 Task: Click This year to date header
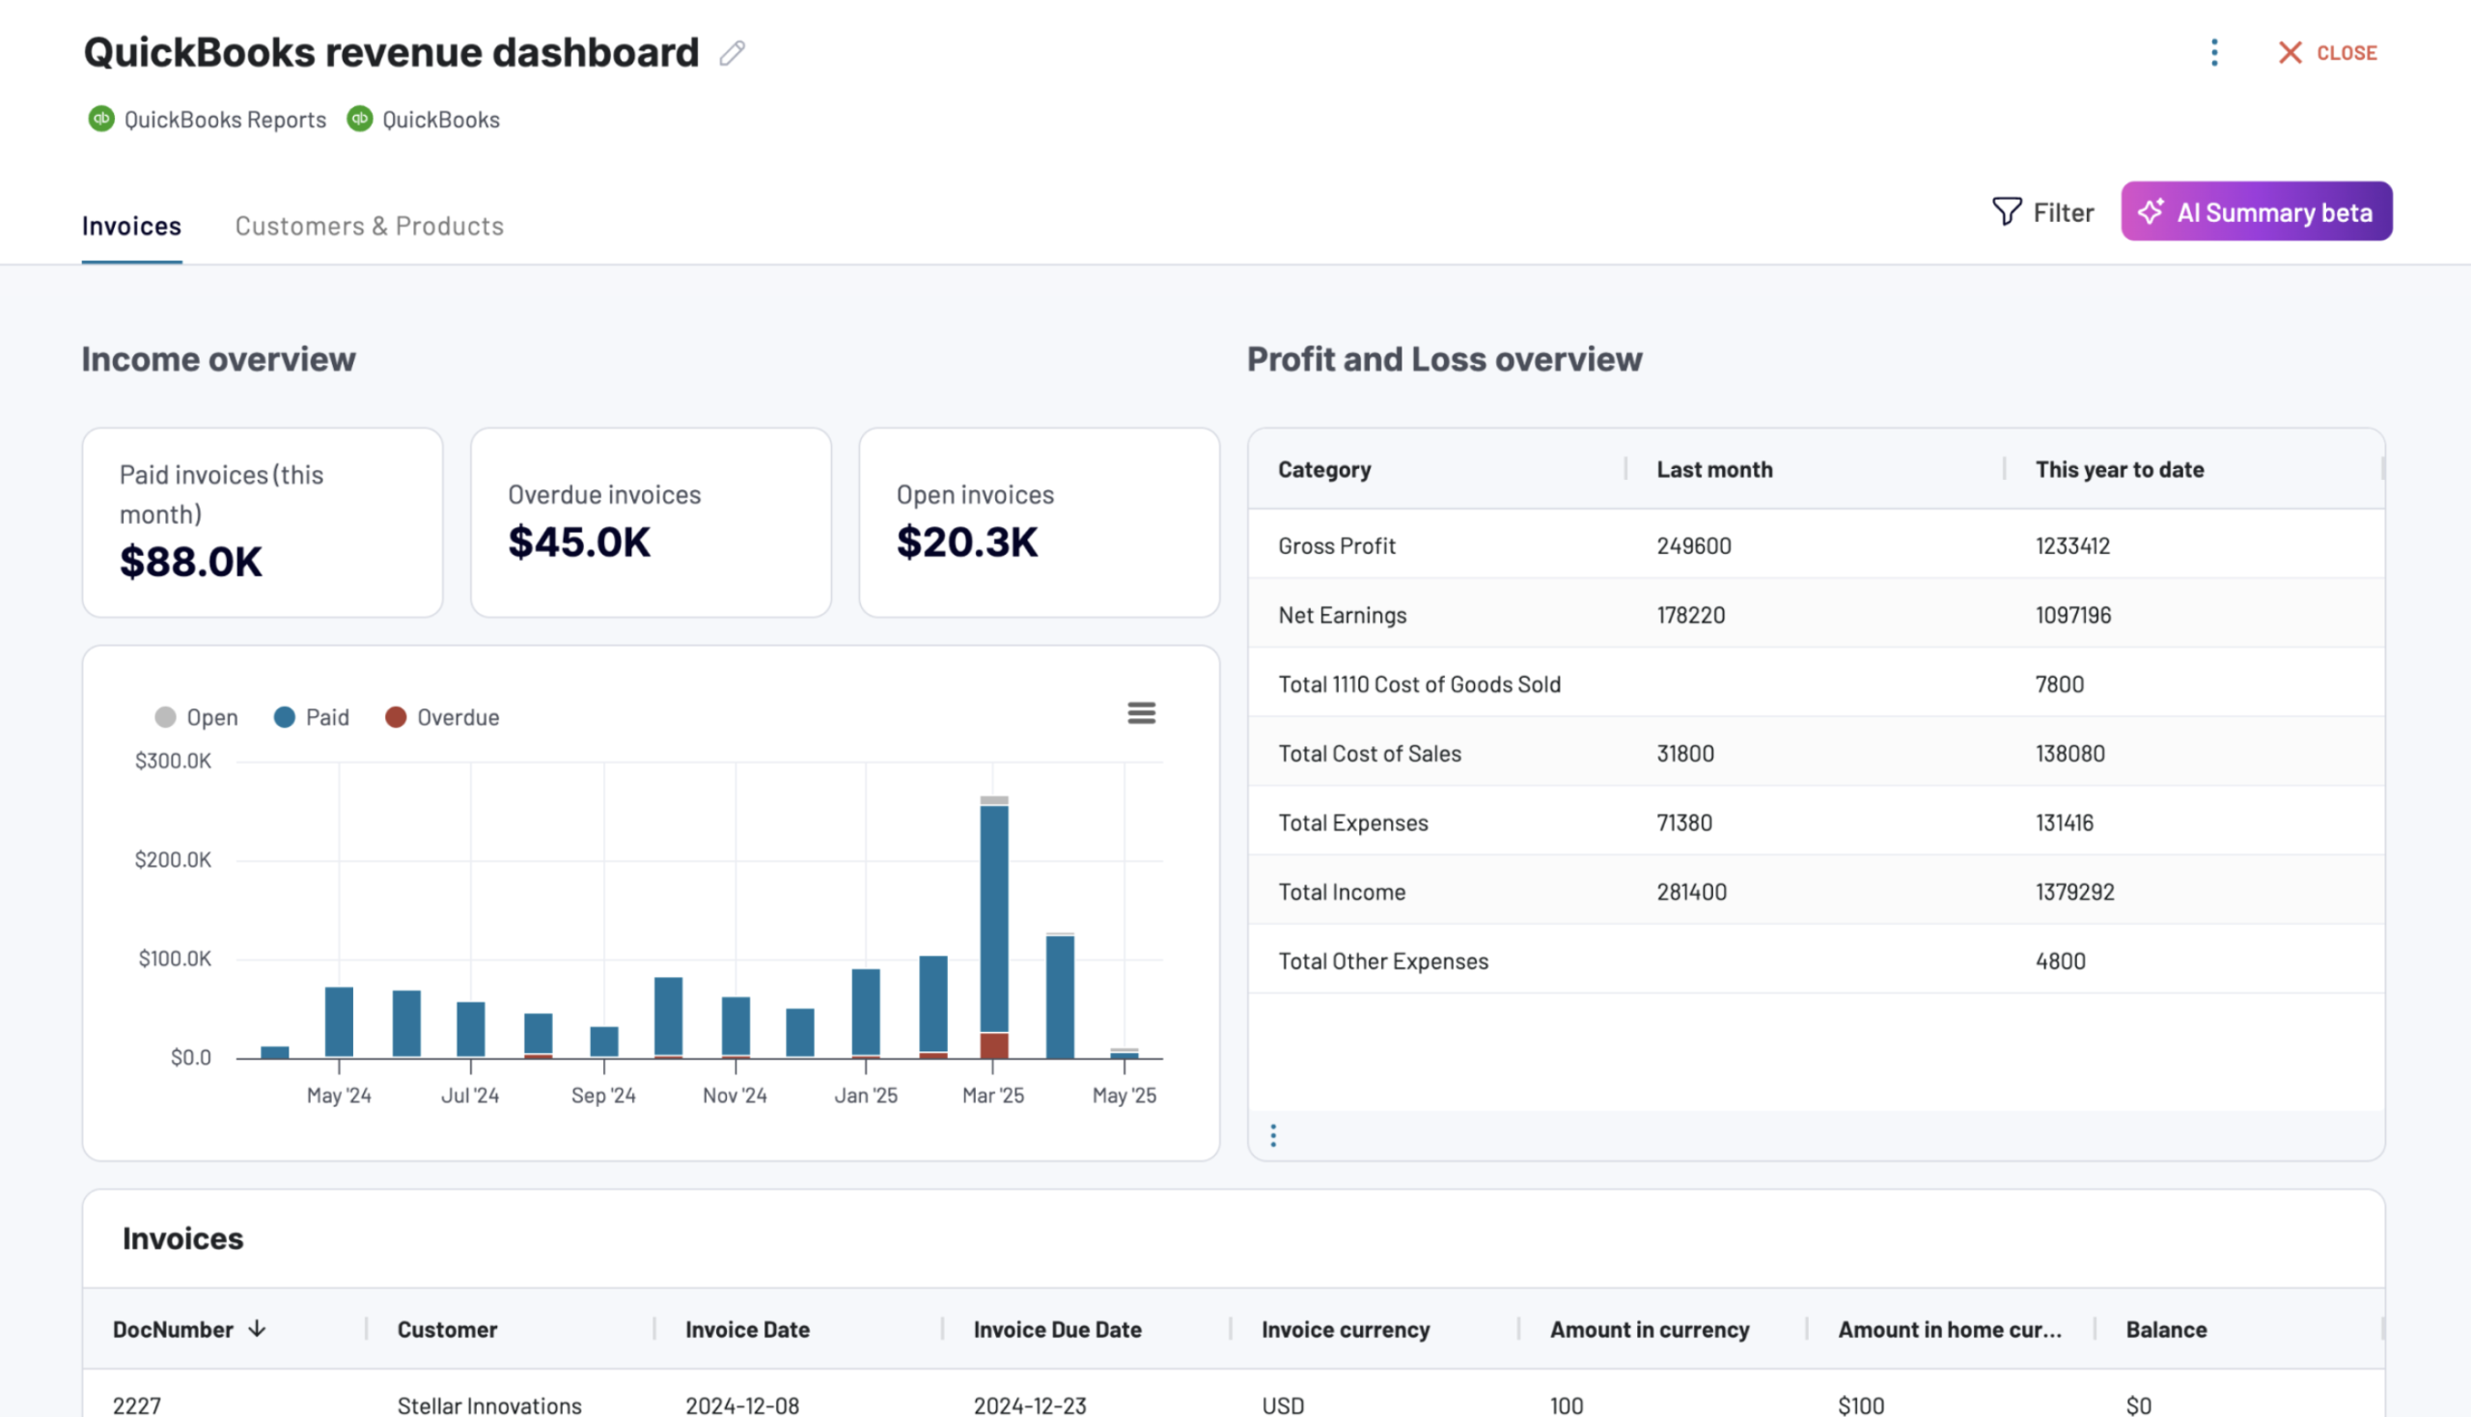tap(2120, 469)
